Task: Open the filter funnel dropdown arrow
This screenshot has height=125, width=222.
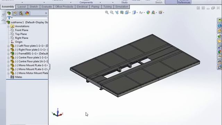Action: click(x=12, y=18)
